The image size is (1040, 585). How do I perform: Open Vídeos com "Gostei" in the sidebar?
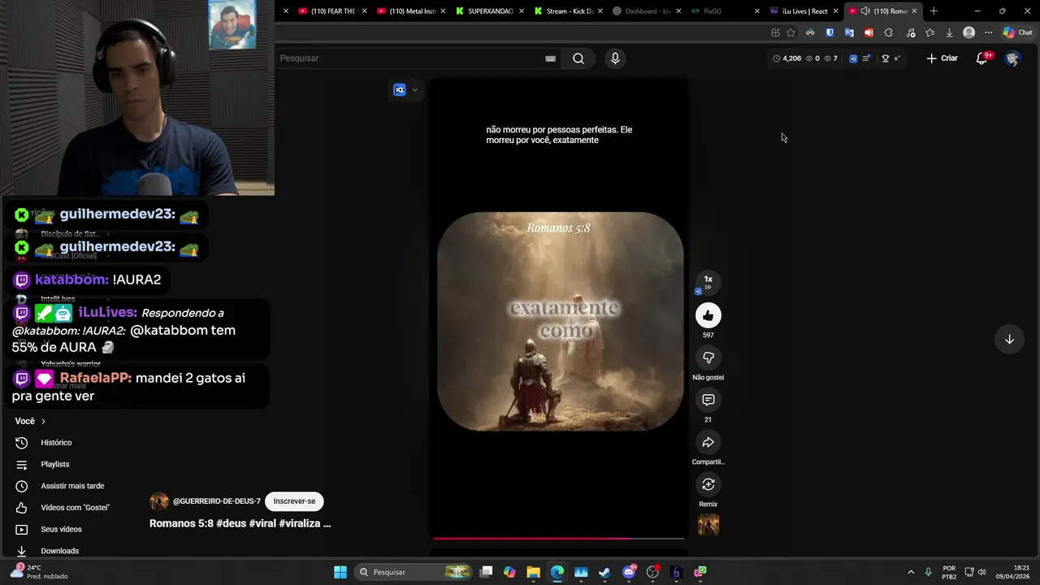click(x=75, y=508)
